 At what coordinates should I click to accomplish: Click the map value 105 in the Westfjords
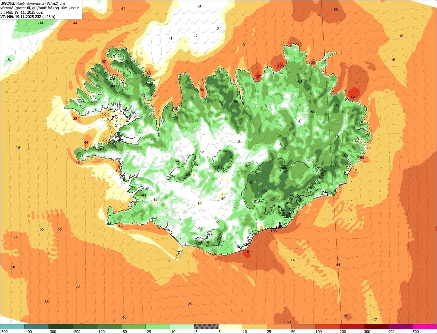[129, 62]
